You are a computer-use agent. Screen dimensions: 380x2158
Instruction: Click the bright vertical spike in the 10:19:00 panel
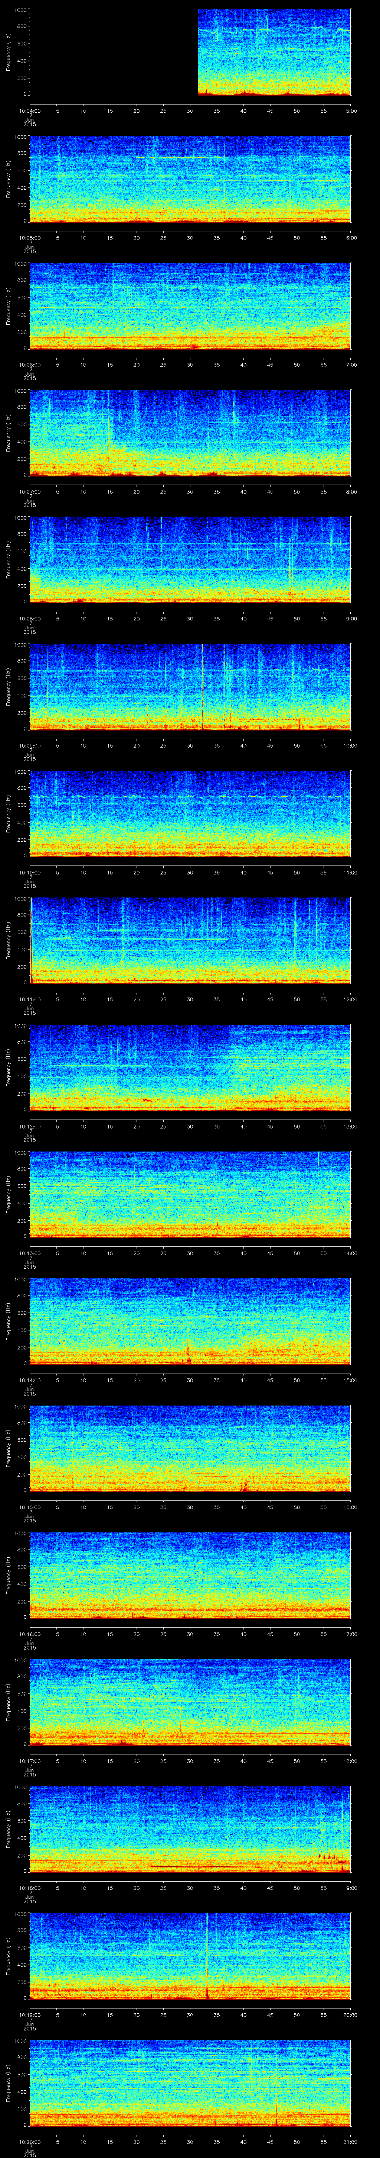point(207,1956)
